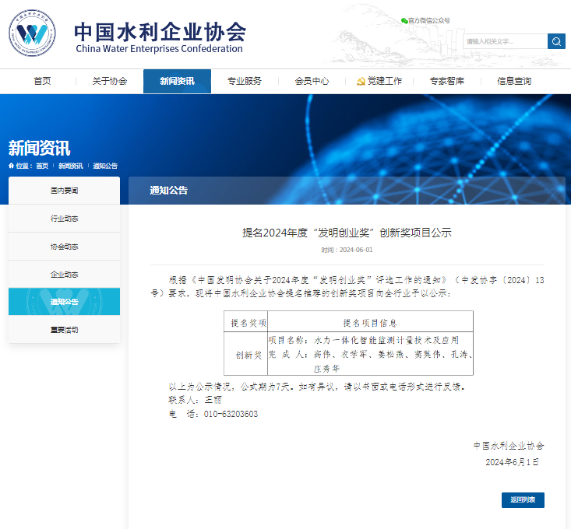Click the 通知公告 breadcrumb link
571x529 pixels.
click(x=105, y=166)
